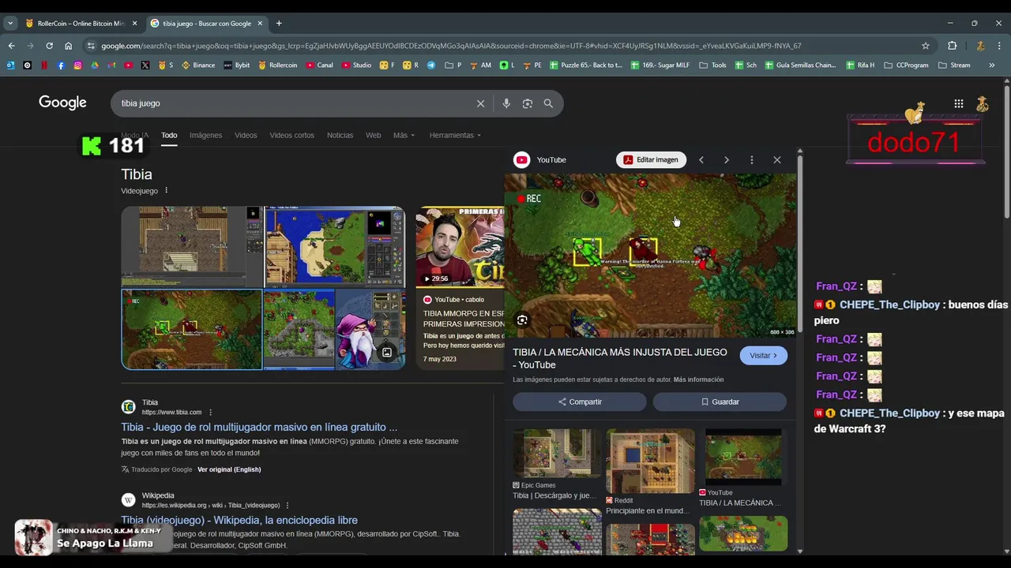
Task: Open the Bybit bookmark
Action: (237, 65)
